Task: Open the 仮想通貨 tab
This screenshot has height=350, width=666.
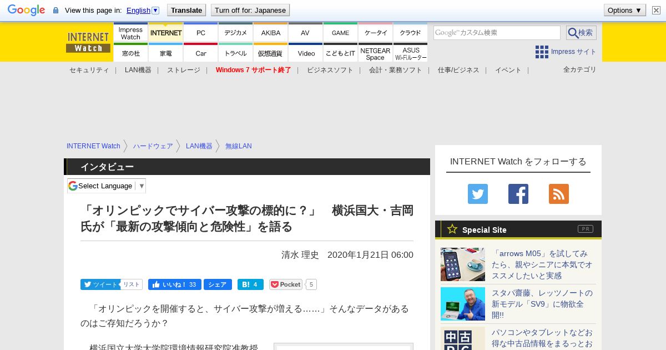Action: coord(271,53)
